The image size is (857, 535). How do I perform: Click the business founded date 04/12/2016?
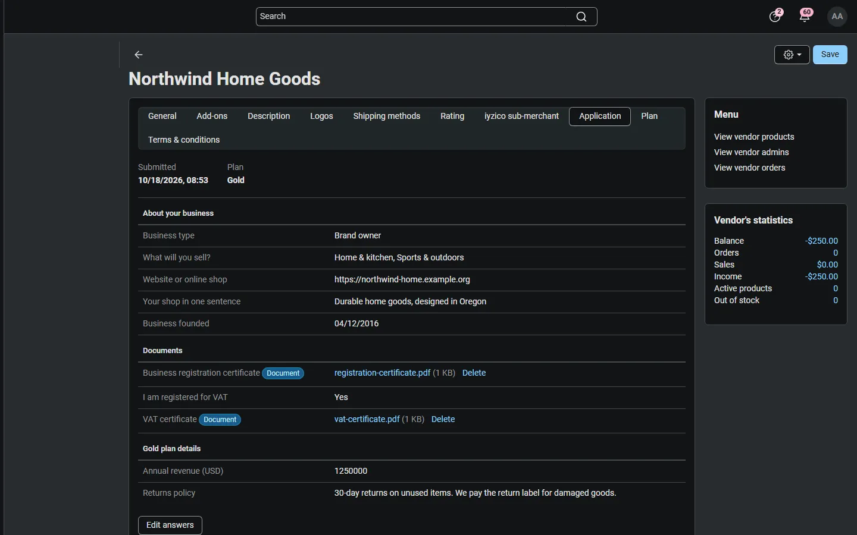coord(356,323)
